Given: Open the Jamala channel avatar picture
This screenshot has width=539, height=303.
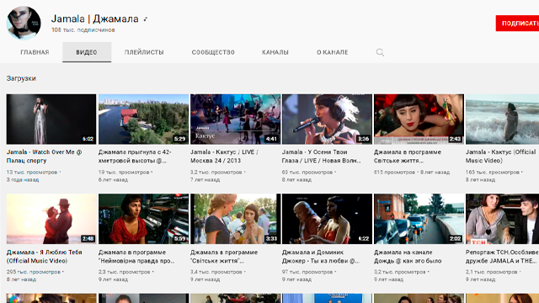Looking at the screenshot, I should [x=24, y=23].
